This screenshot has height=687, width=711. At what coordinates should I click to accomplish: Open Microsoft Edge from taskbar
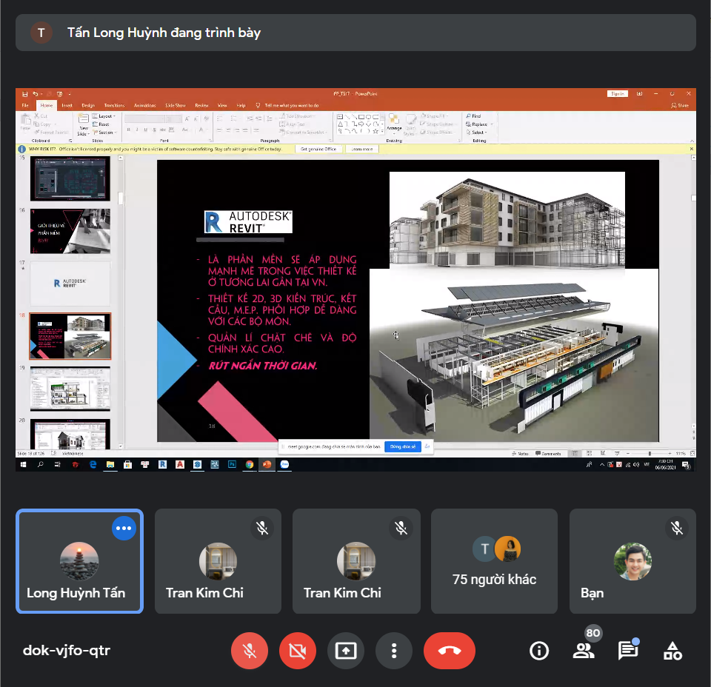pos(93,464)
